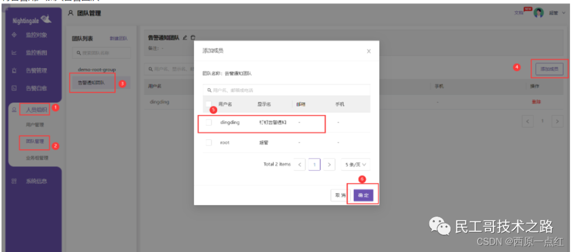Close the 添加成员 dialog with X
The image size is (572, 252).
(369, 51)
